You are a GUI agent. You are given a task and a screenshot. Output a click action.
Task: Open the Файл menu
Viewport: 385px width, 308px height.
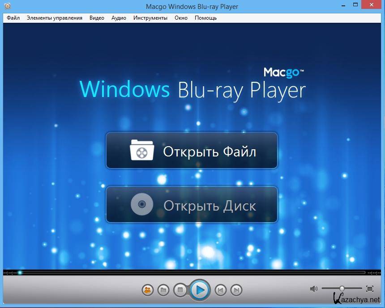tap(13, 18)
